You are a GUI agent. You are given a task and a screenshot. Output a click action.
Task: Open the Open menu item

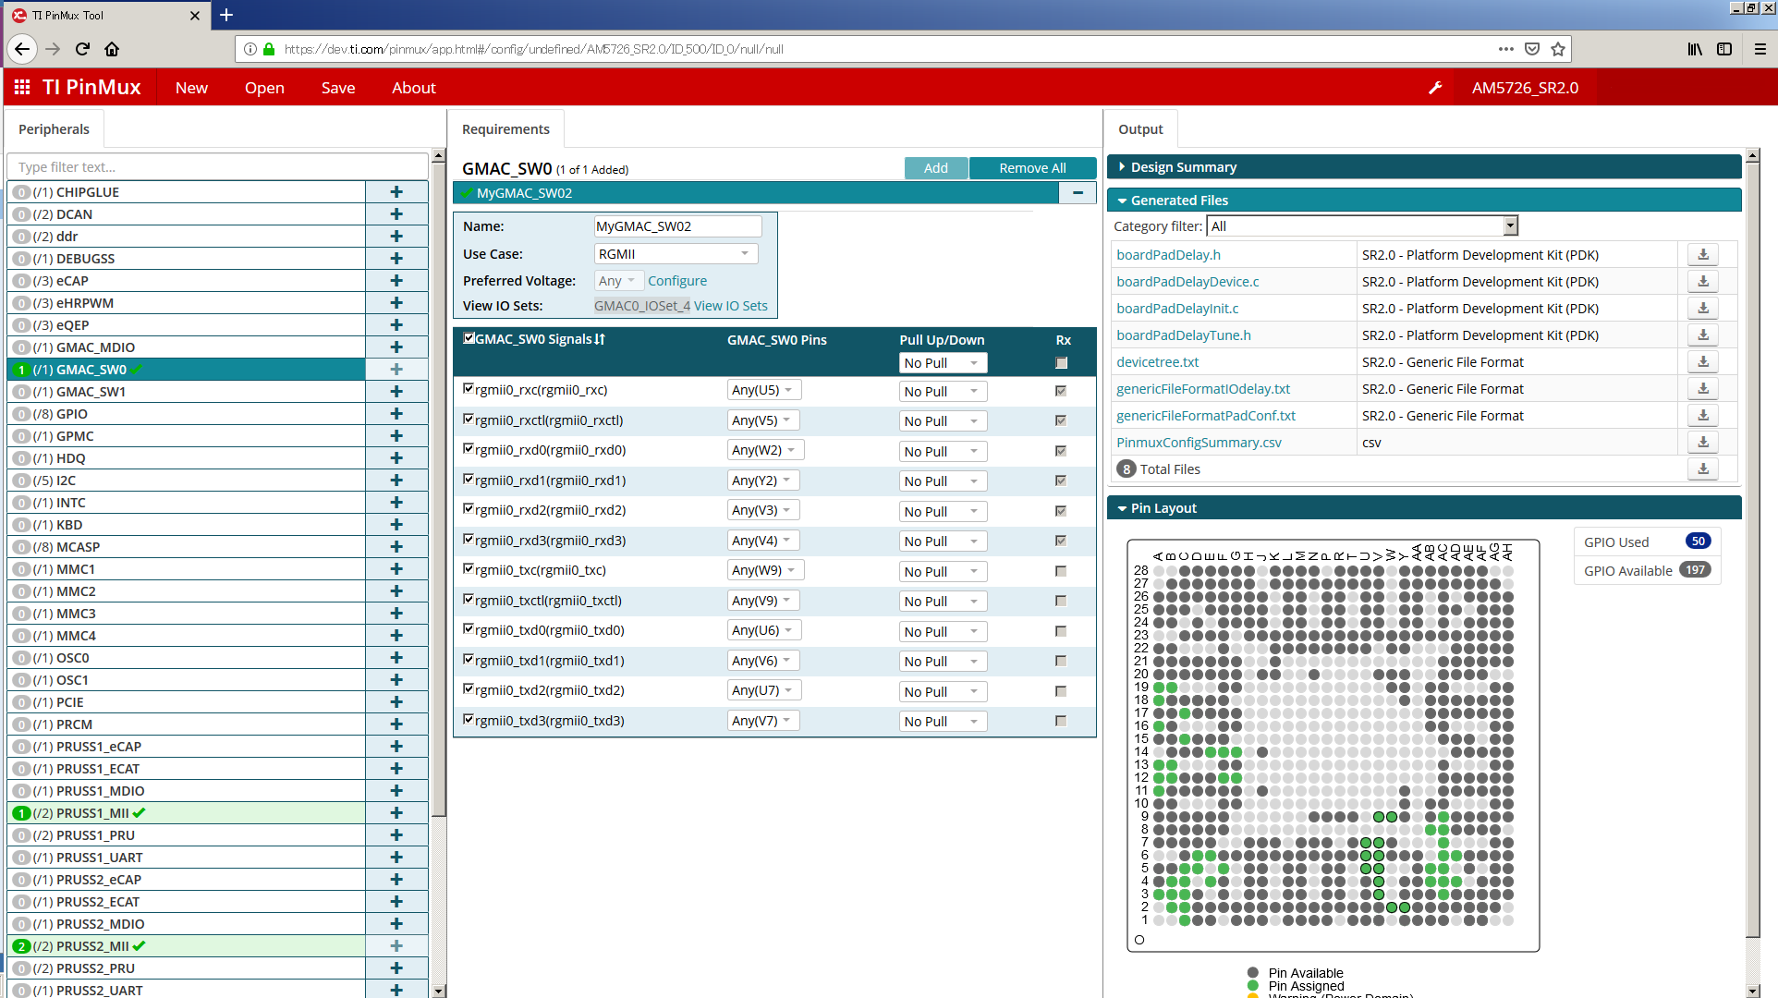point(264,88)
